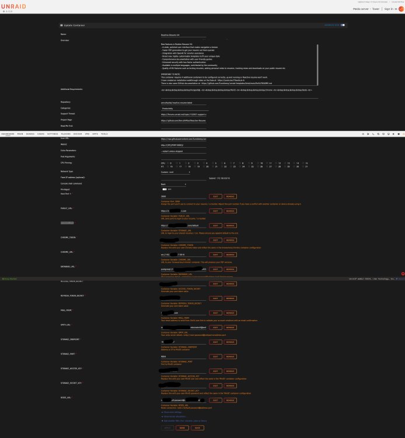405x438 pixels.
Task: Focus the Repository field
Action: [x=183, y=103]
